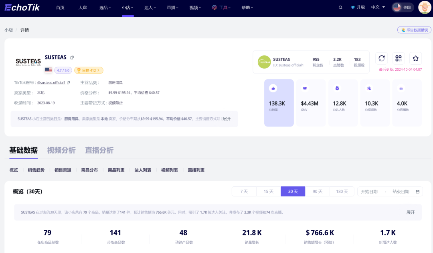Select the 138.3K total sales card
This screenshot has width=433, height=253.
tap(279, 103)
